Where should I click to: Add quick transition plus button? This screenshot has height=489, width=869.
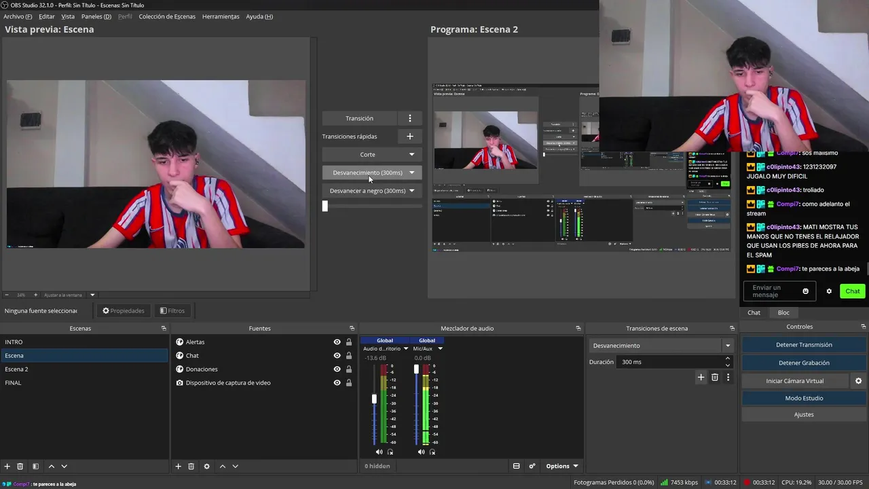(x=410, y=137)
